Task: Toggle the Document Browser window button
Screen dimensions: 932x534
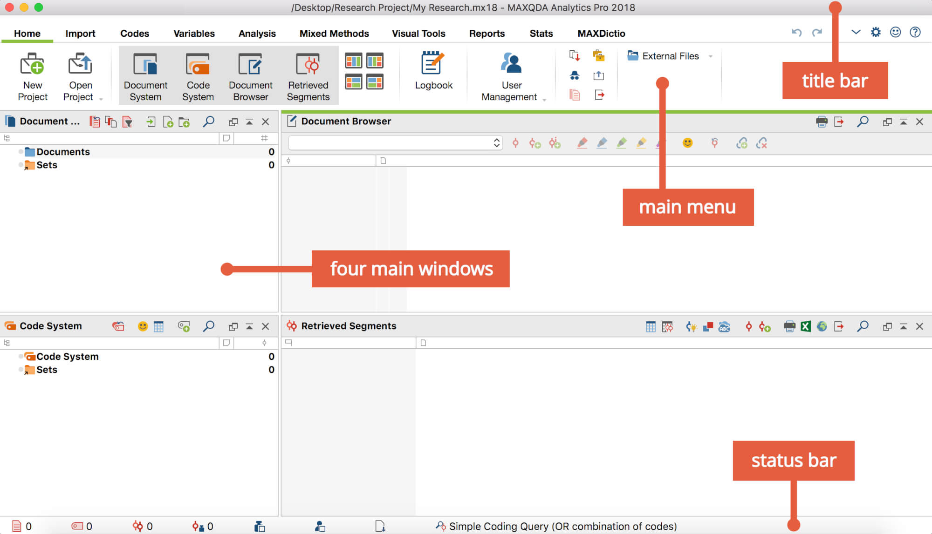Action: (250, 76)
